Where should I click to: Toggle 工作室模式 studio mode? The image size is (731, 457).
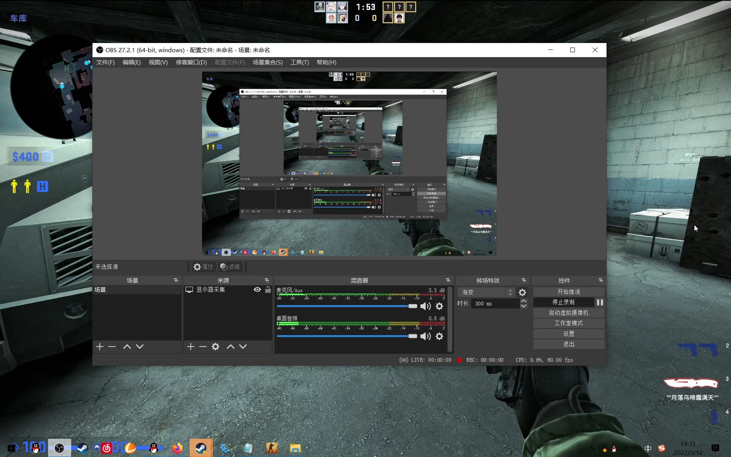click(569, 323)
